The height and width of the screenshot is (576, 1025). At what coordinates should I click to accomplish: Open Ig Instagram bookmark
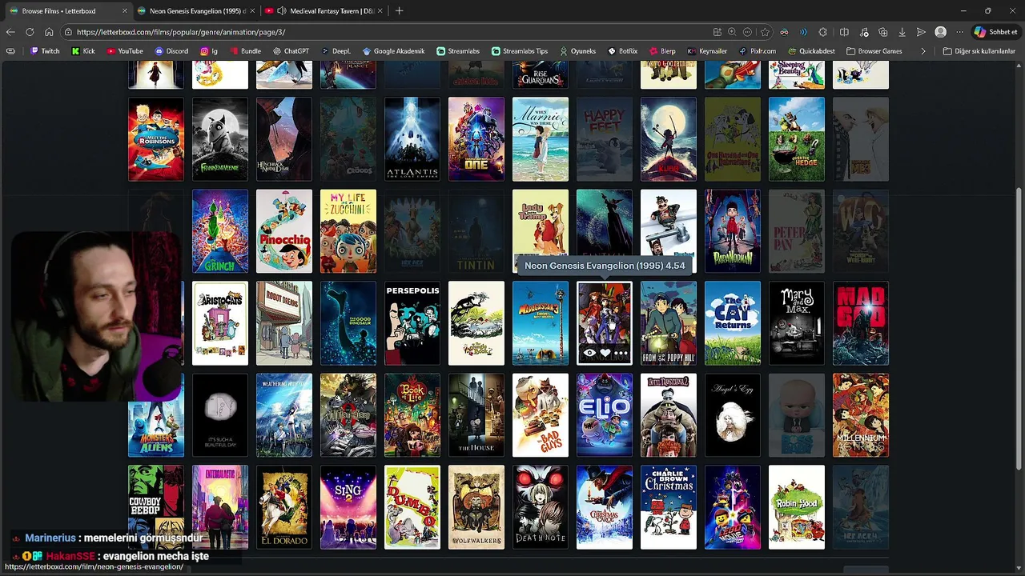pos(209,51)
